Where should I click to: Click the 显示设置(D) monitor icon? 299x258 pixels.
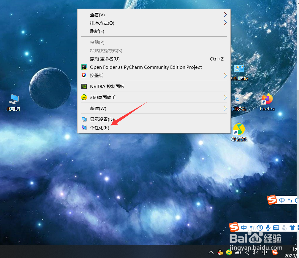[84, 120]
